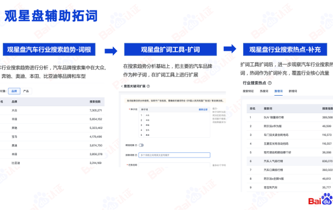Click the 丰田 brand row
333x210 pixels.
[x=52, y=119]
